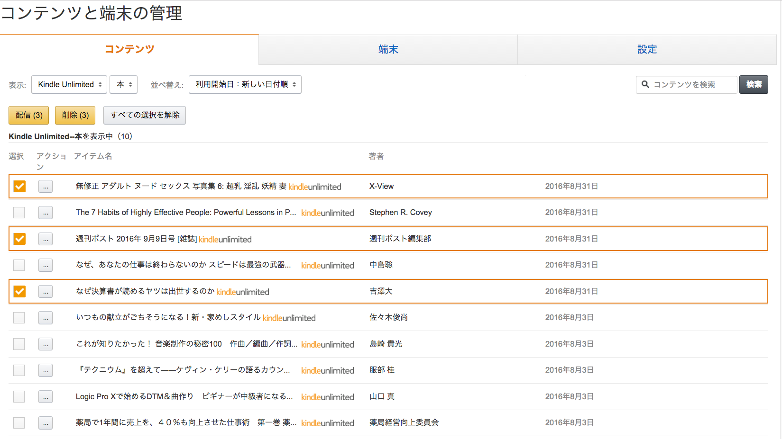
Task: Switch to the コンテンツ tab
Action: tap(129, 49)
